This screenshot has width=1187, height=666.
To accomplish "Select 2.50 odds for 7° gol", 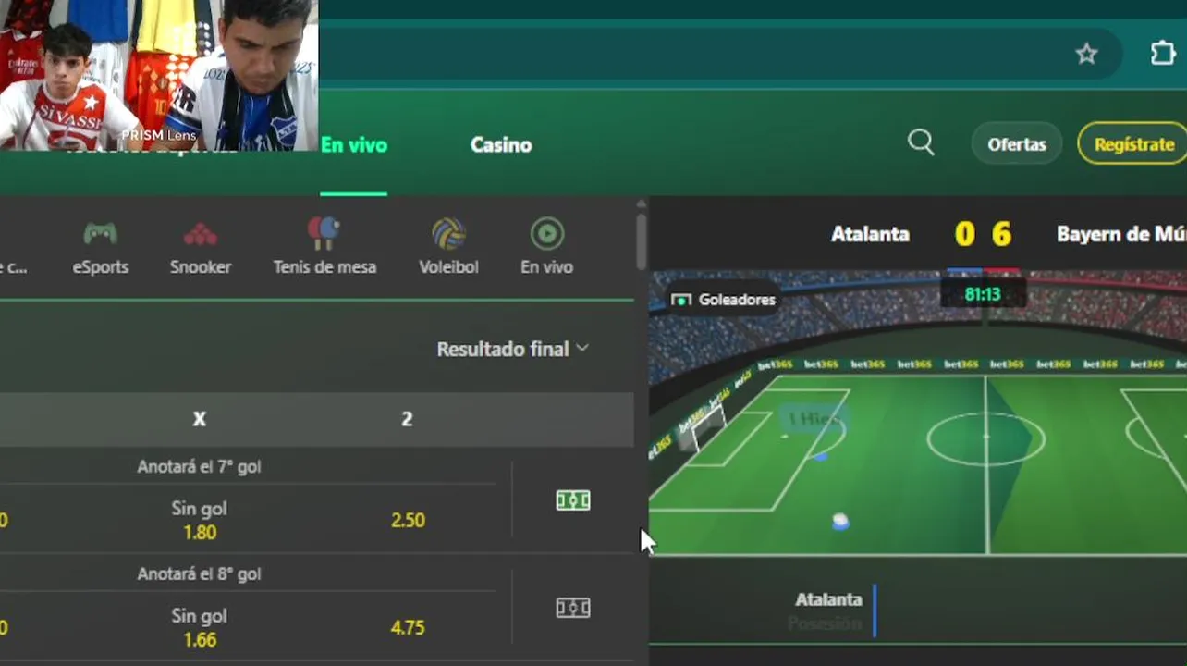I will point(408,520).
